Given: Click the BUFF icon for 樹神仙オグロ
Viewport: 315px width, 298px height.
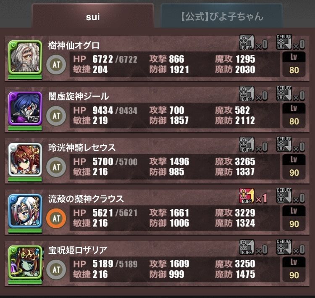Looking at the screenshot, I should [x=247, y=42].
